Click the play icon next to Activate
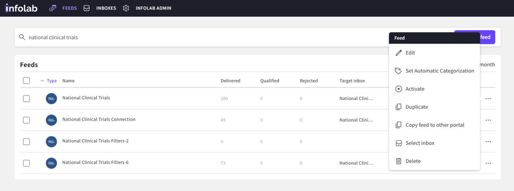 399,89
